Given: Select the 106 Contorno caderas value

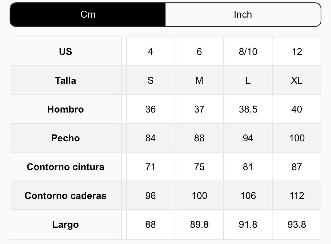Looking at the screenshot, I should pos(248,195).
